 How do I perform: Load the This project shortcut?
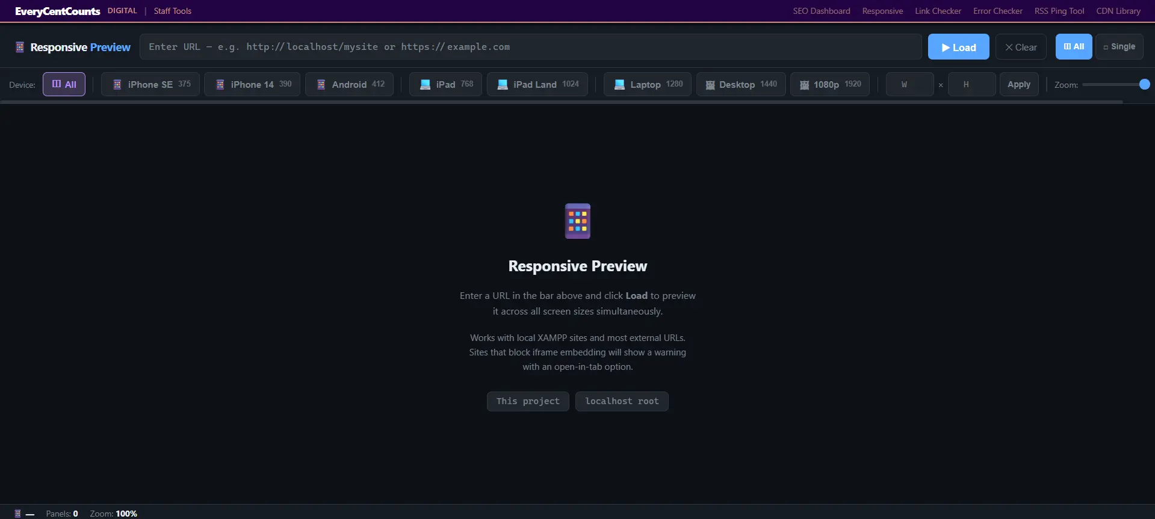coord(528,401)
